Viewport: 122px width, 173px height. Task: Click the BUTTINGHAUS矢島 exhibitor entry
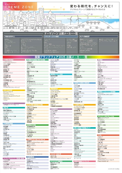point(103,153)
